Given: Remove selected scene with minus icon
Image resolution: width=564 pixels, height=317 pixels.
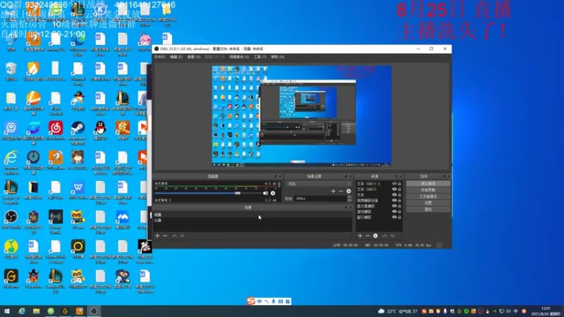Looking at the screenshot, I should click(165, 236).
